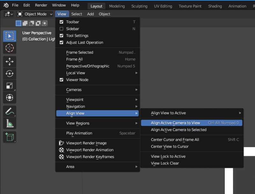Select the Measure tool
Screen dimensions: 255x194
(x=10, y=123)
